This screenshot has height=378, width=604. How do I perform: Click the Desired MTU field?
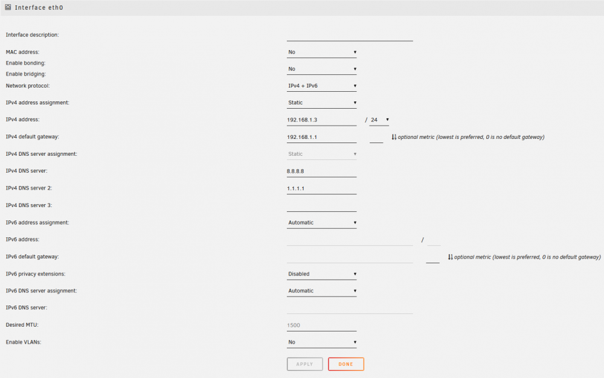coord(321,325)
